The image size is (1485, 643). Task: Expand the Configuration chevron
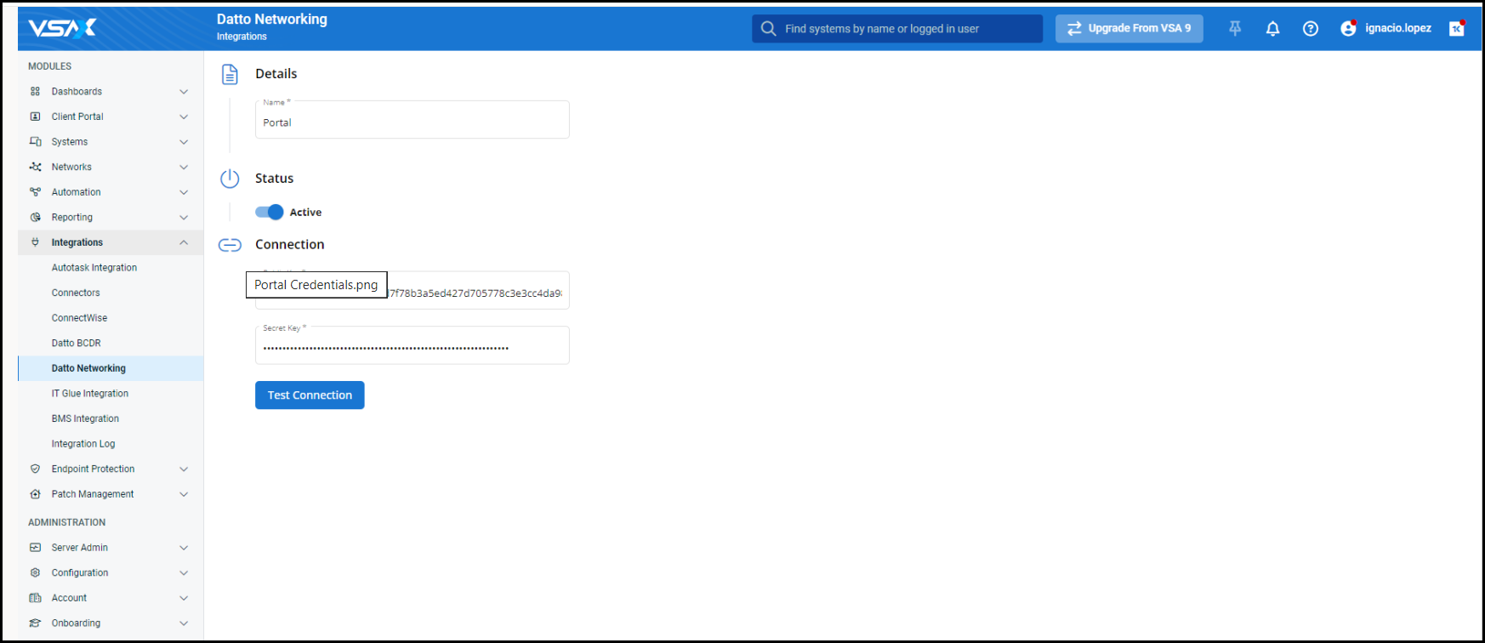184,572
